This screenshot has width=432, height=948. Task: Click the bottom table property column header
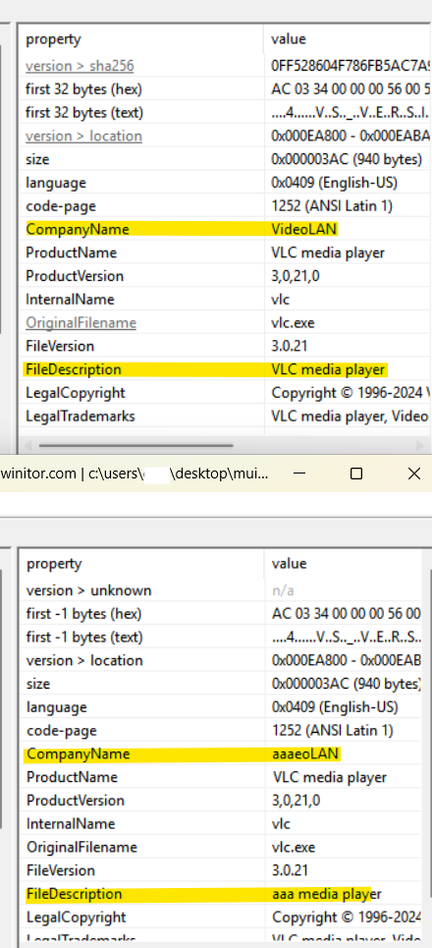click(142, 564)
